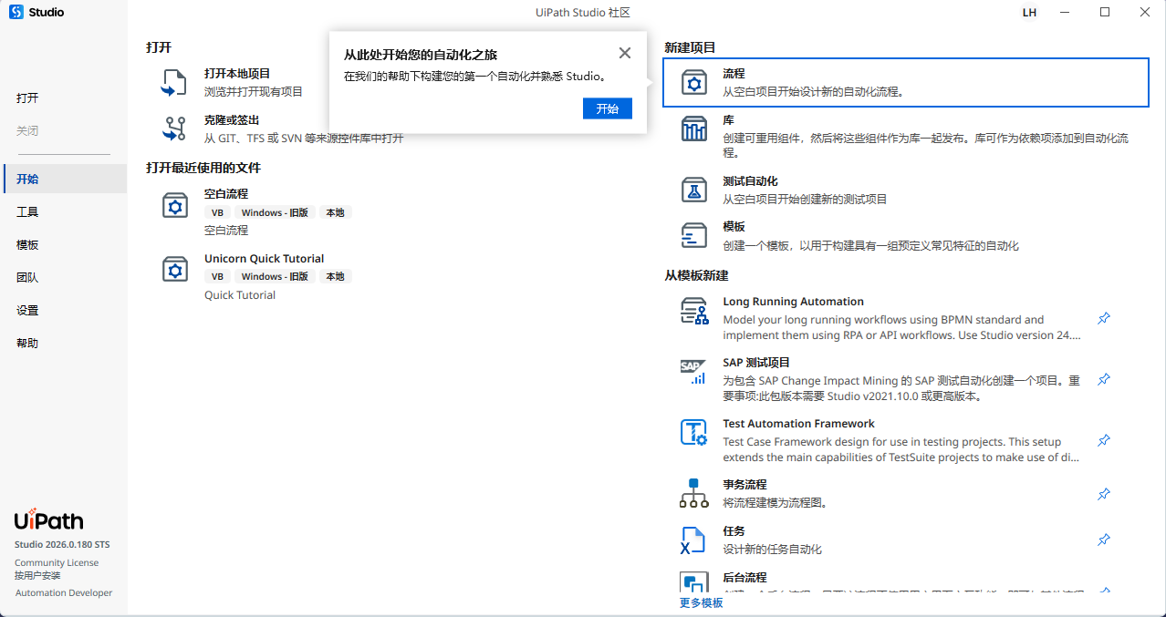The image size is (1166, 617).
Task: Click the 流程 new project title
Action: point(734,73)
